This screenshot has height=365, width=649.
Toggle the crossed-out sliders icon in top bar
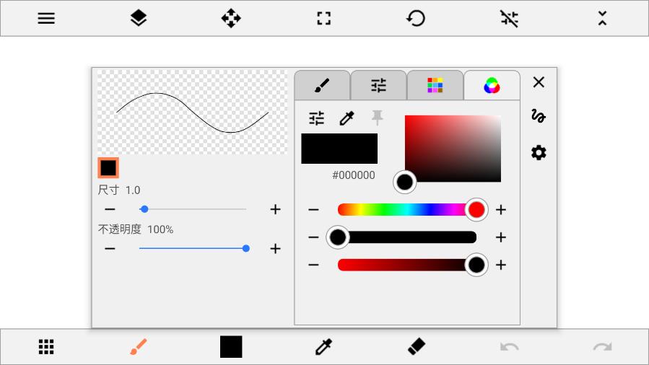point(509,19)
